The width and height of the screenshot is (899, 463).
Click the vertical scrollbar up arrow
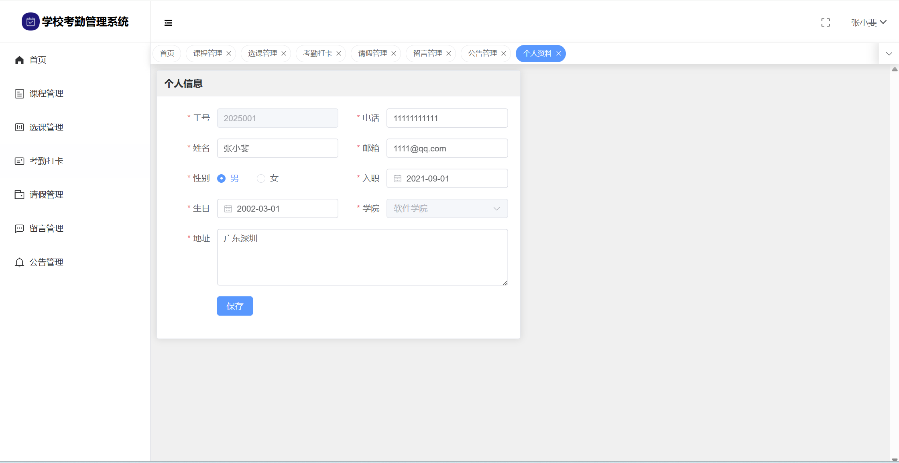pyautogui.click(x=895, y=69)
